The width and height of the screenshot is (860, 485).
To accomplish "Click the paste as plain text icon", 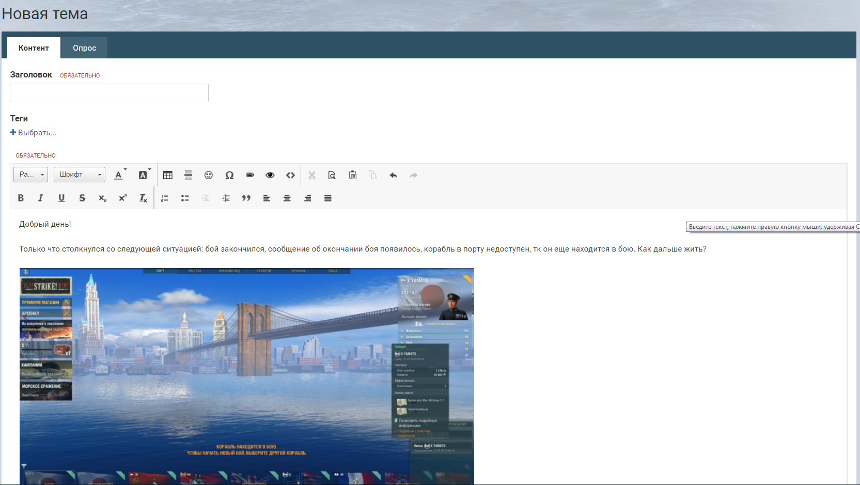I will [332, 175].
